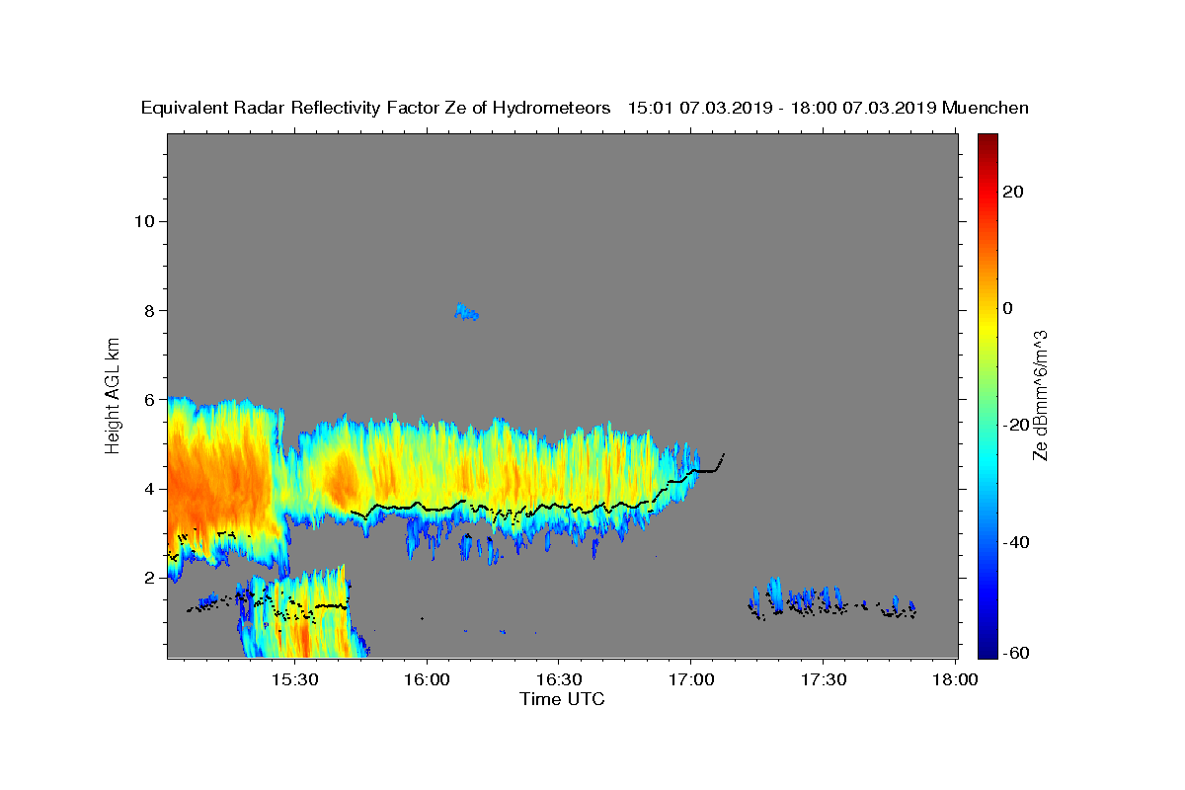
Task: Click the '15:30' time tick label
Action: coord(295,679)
